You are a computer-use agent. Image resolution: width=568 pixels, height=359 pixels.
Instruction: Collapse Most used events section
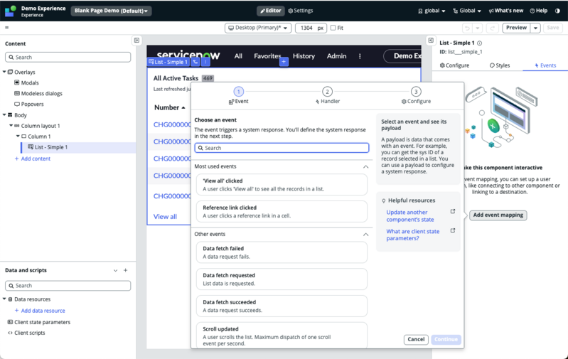[366, 166]
